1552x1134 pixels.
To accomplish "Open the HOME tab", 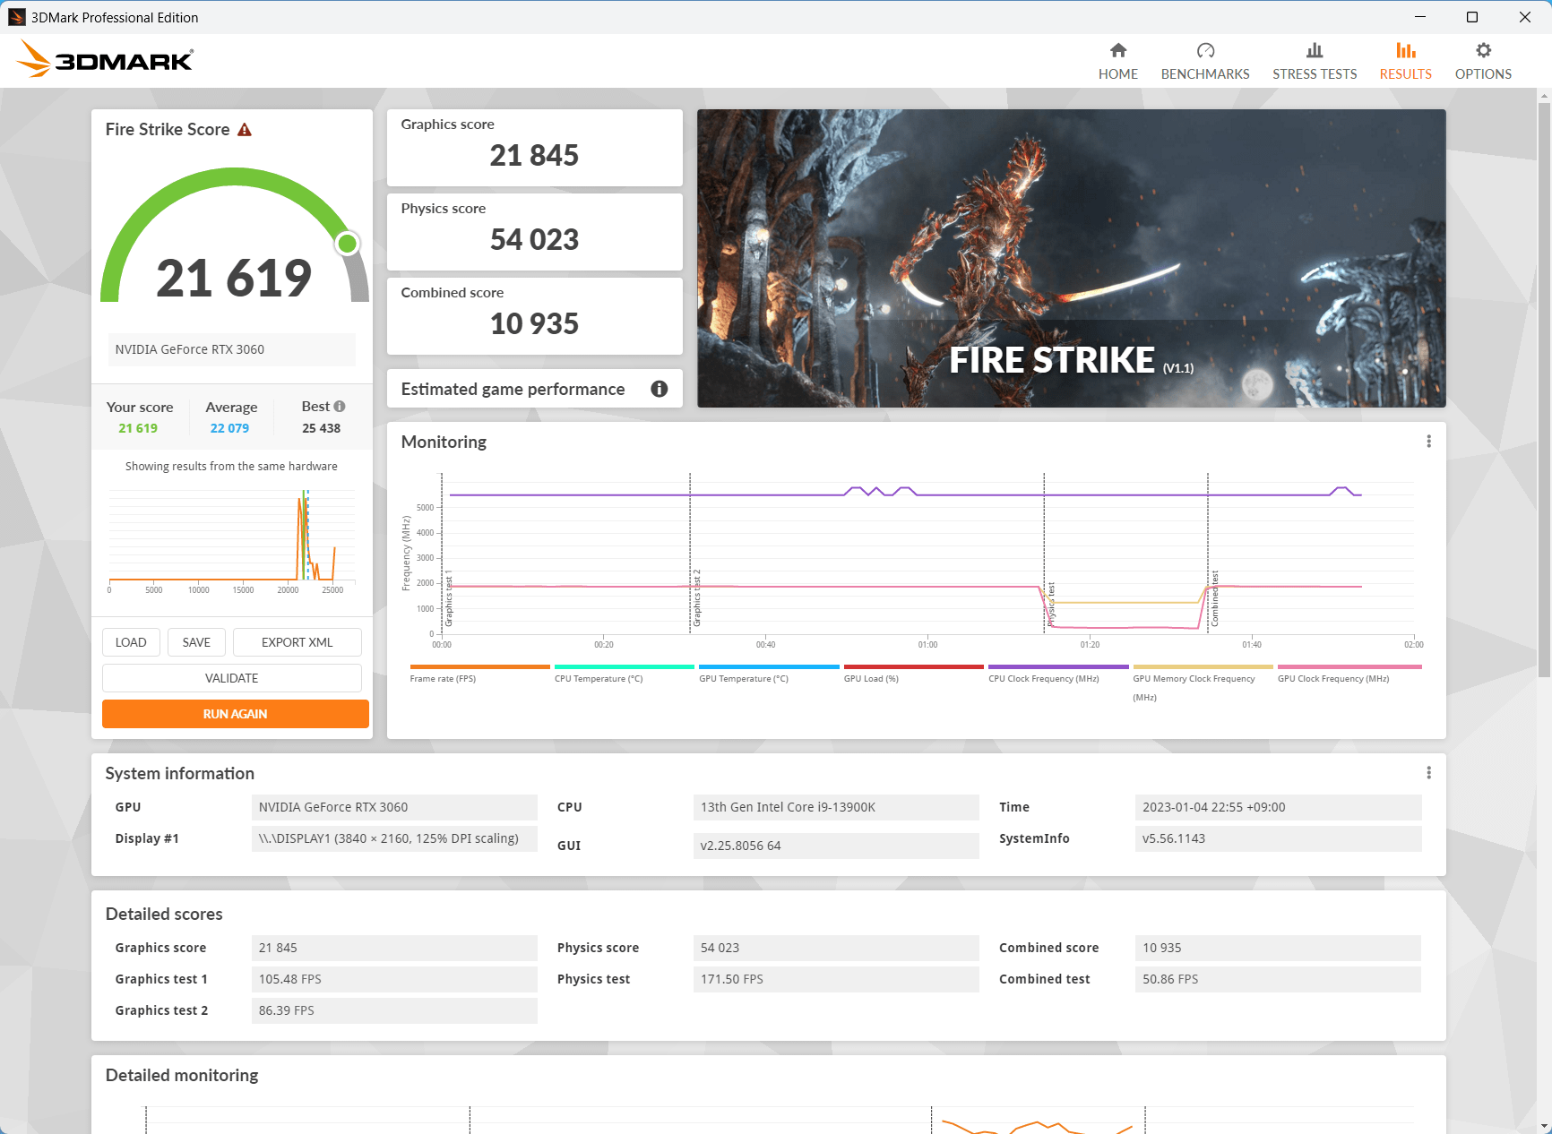I will (1117, 62).
